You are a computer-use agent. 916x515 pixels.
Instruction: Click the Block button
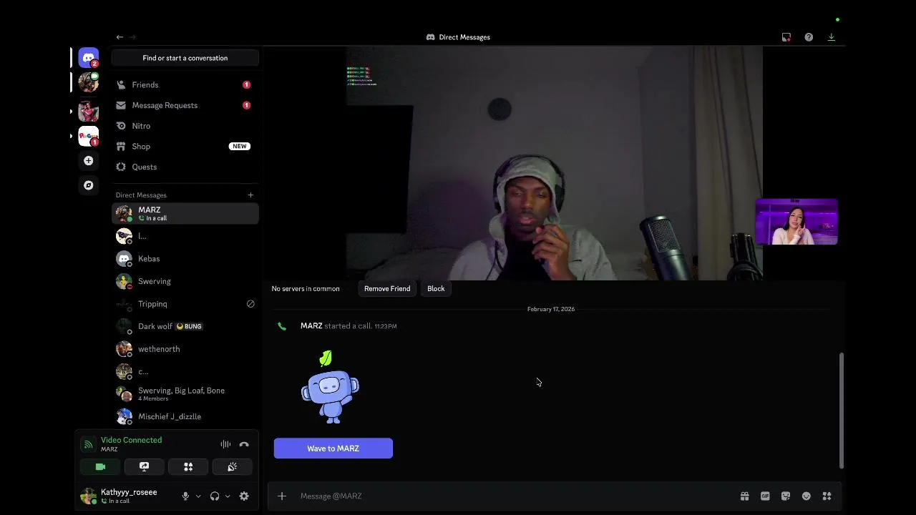coord(436,288)
